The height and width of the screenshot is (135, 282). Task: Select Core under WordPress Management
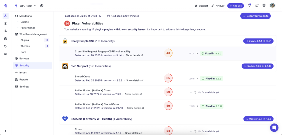[x=23, y=52]
